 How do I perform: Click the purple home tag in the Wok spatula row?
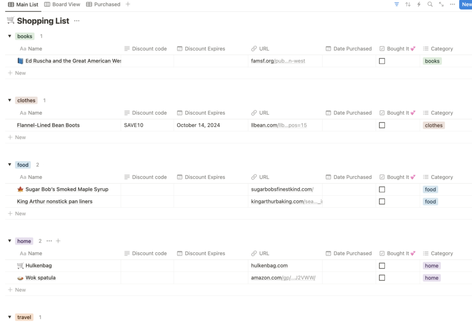tap(432, 278)
